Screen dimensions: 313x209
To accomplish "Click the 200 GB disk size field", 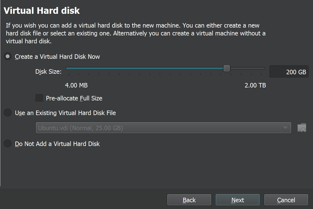I will (x=289, y=72).
